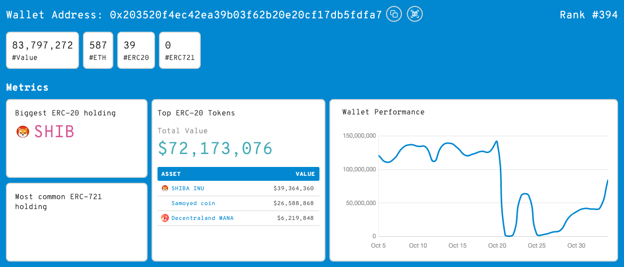624x267 pixels.
Task: Select the #ETH stat card
Action: [x=98, y=50]
